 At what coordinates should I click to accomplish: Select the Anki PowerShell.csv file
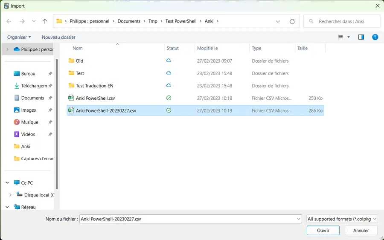(195, 98)
